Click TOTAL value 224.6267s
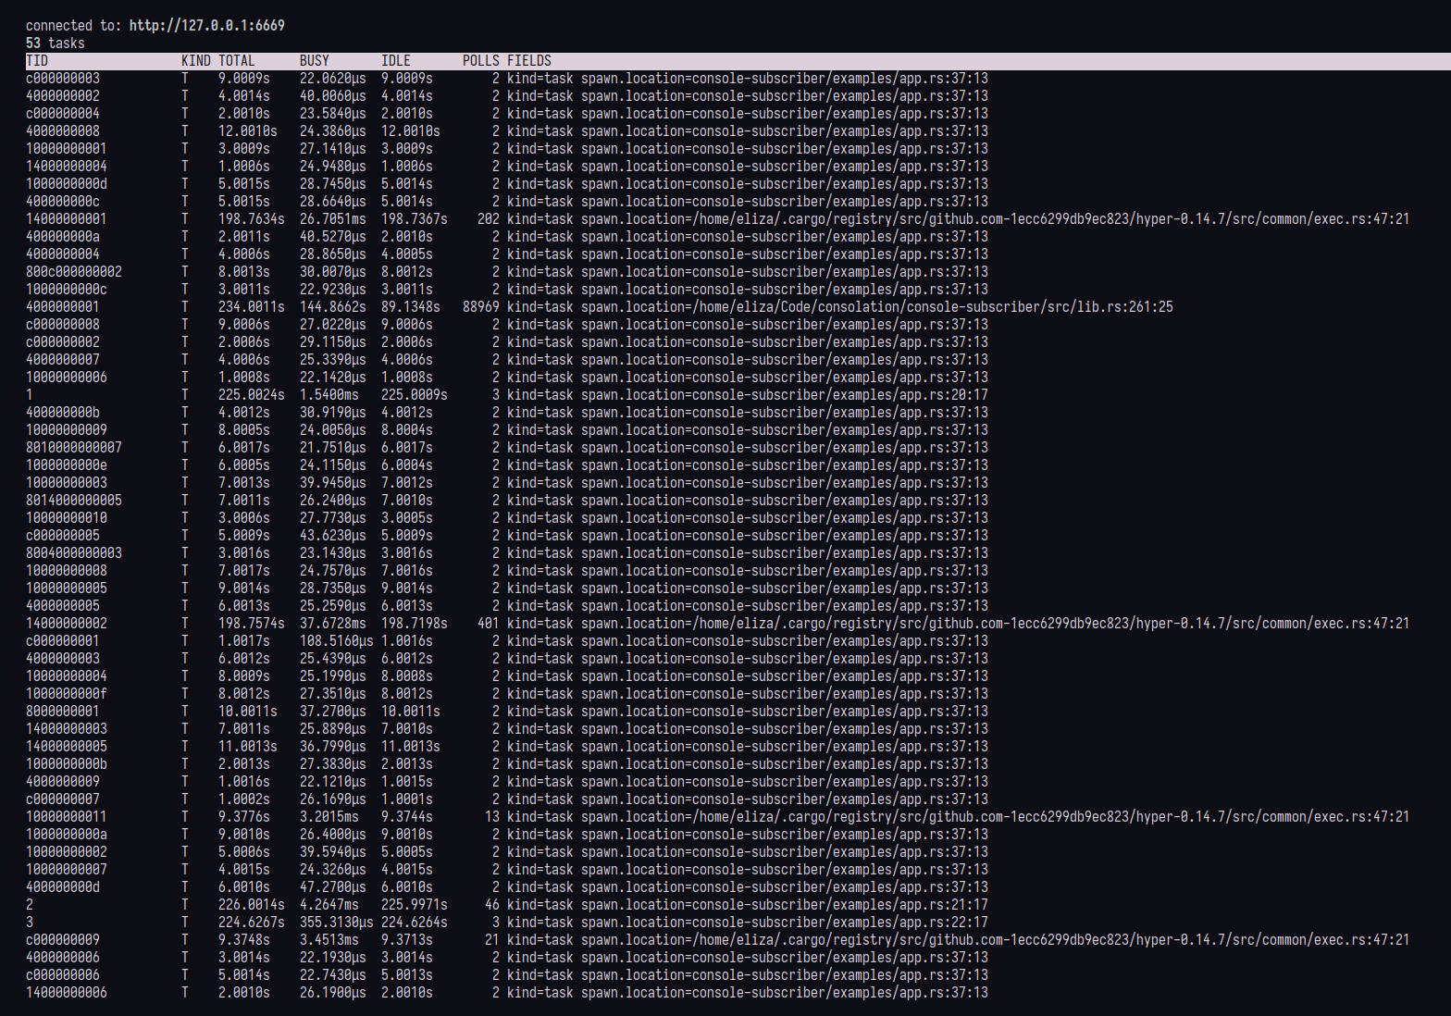The image size is (1451, 1016). point(252,923)
